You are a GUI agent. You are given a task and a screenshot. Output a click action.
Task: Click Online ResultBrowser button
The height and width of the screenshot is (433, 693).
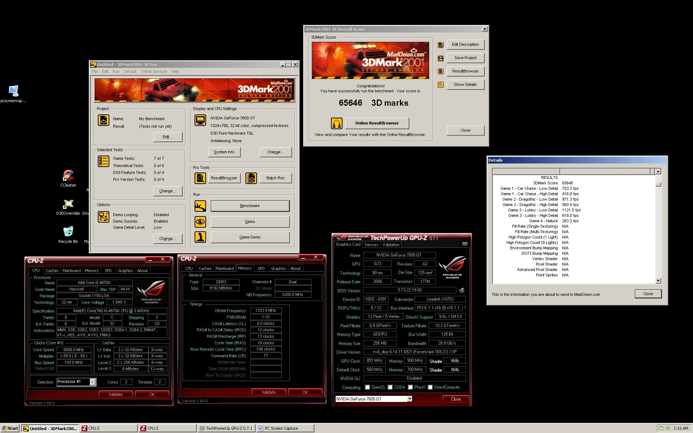(x=377, y=123)
